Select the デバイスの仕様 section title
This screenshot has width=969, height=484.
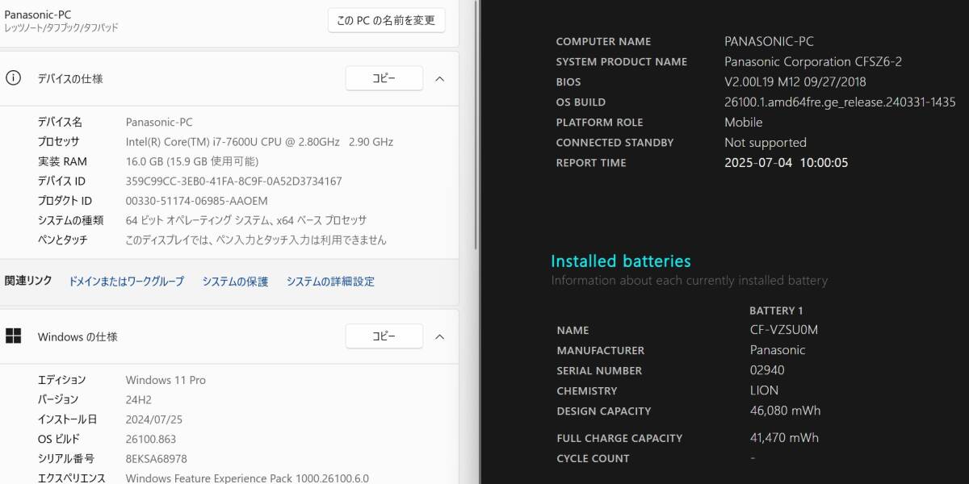pos(70,78)
